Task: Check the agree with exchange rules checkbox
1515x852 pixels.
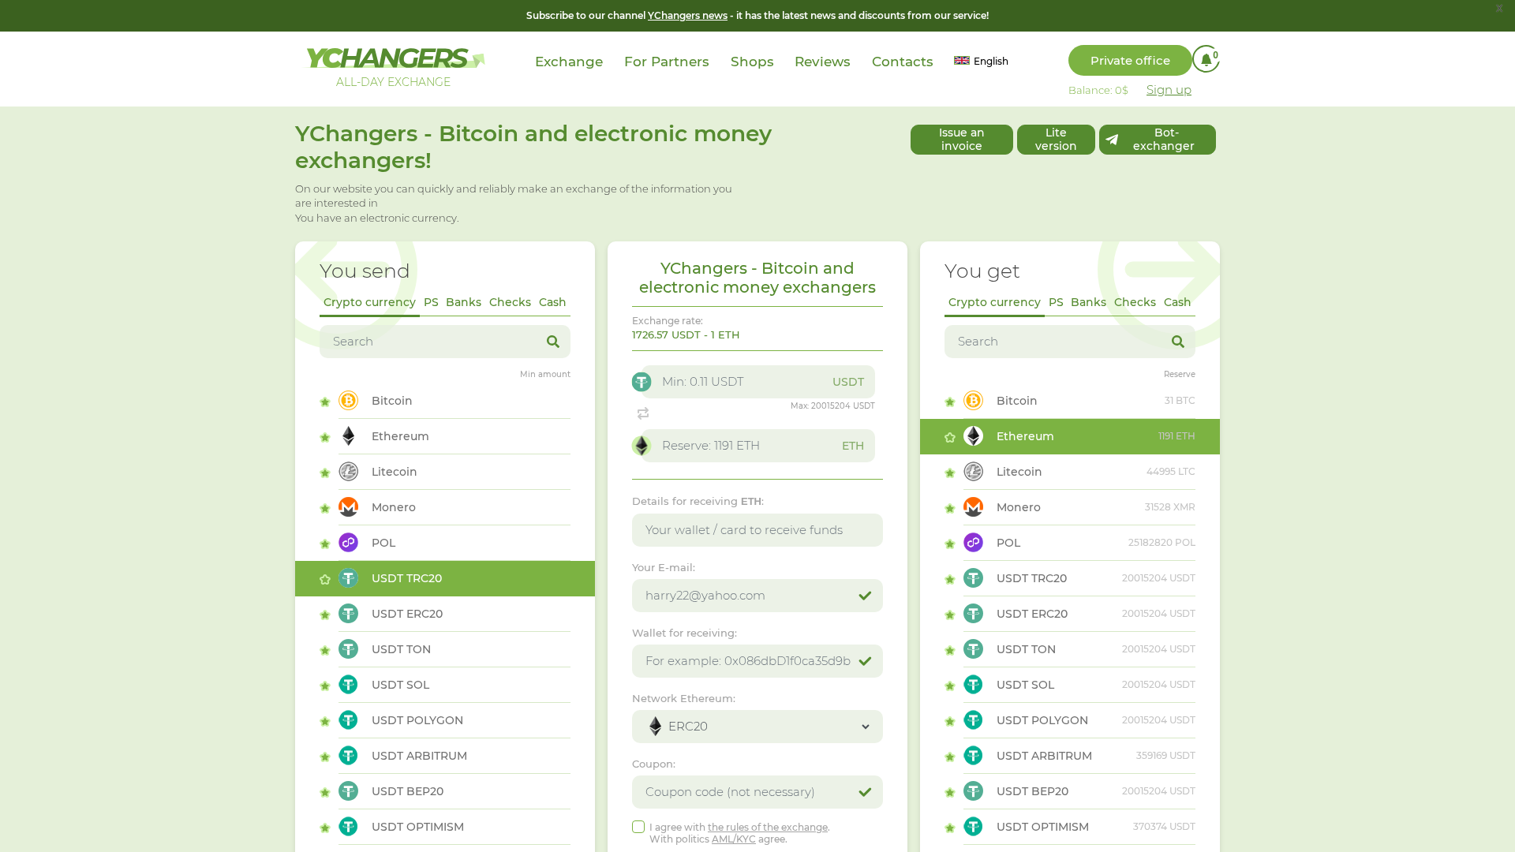Action: click(x=638, y=827)
